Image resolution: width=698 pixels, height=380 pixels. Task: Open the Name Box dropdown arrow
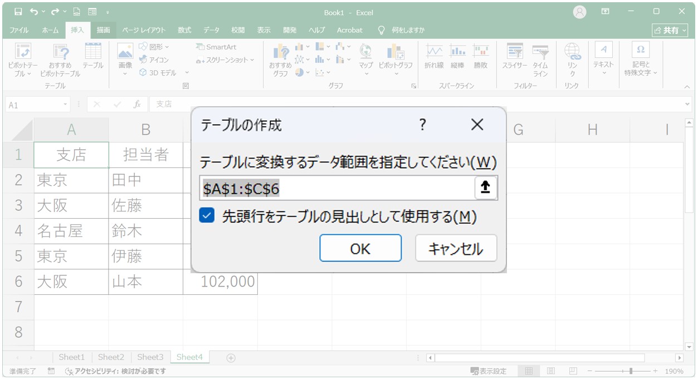click(x=66, y=105)
